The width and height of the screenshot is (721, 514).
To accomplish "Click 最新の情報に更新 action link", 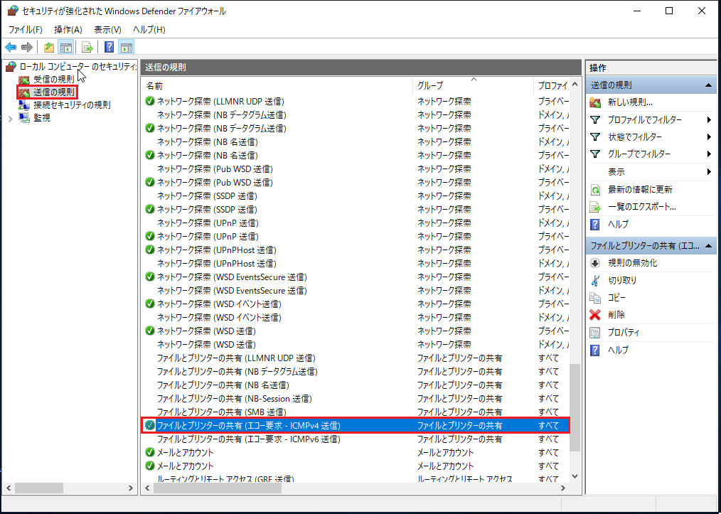I will click(x=640, y=189).
